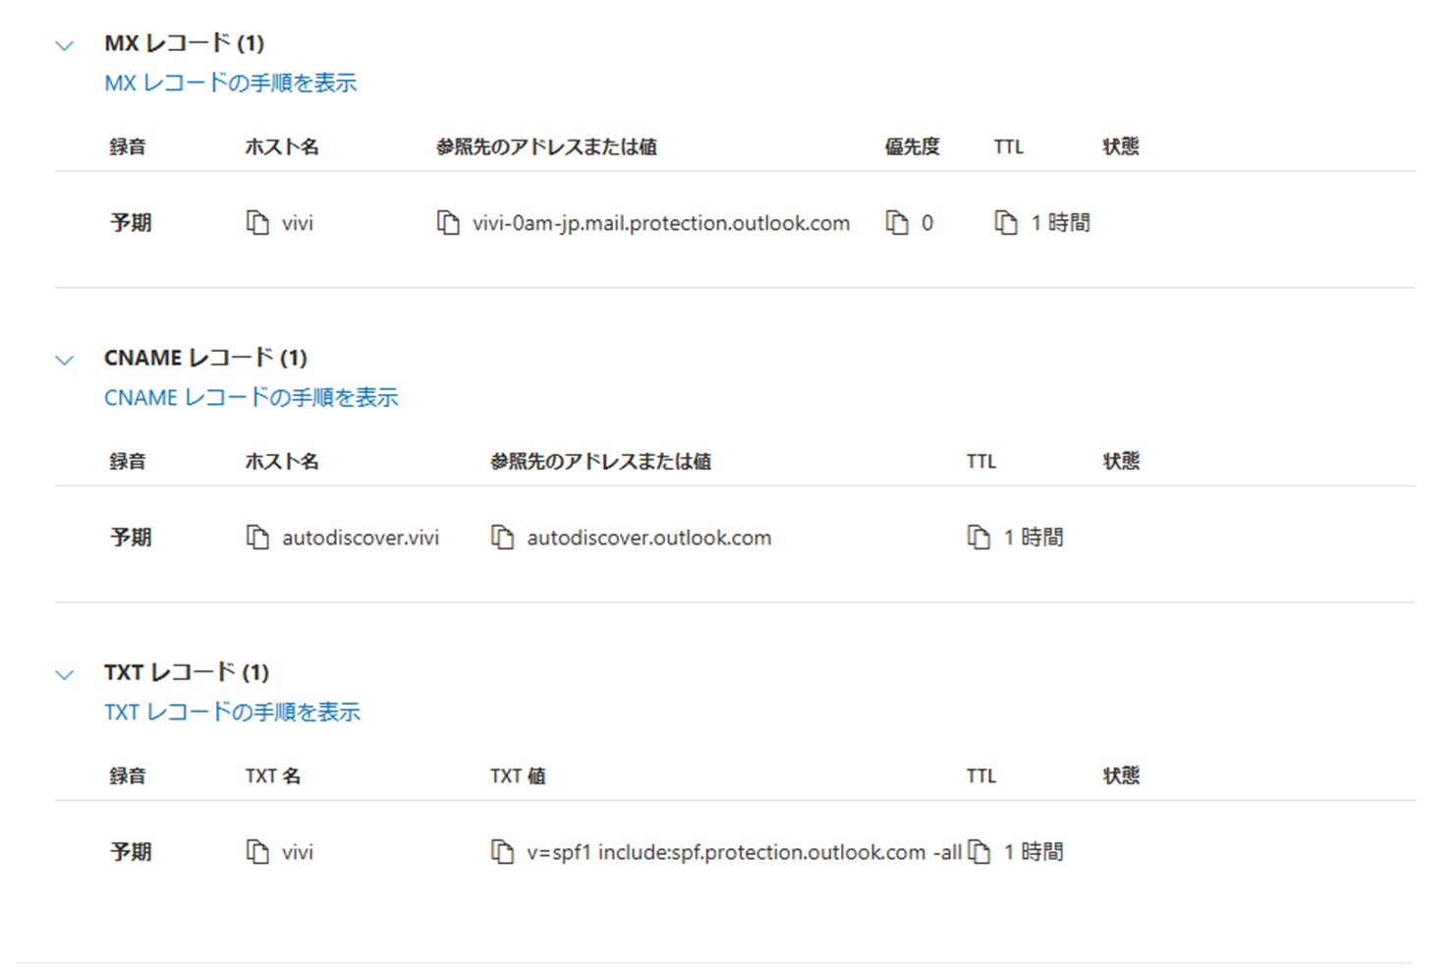Copy the MX record TTL value
The width and height of the screenshot is (1451, 976).
coord(1006,223)
